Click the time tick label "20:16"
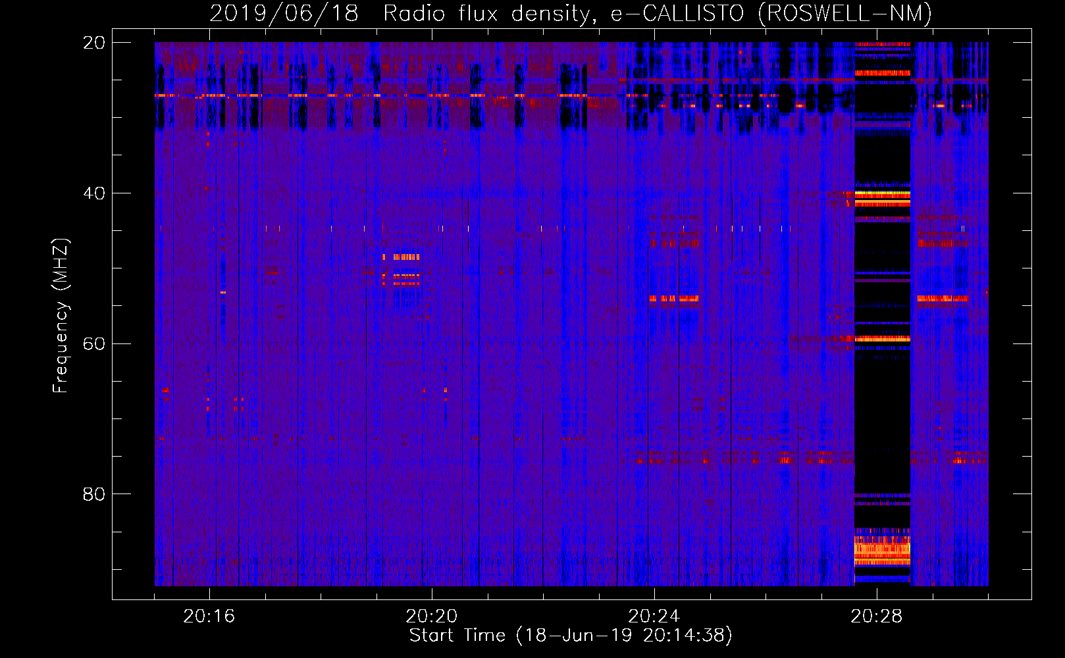The image size is (1065, 658). point(209,617)
